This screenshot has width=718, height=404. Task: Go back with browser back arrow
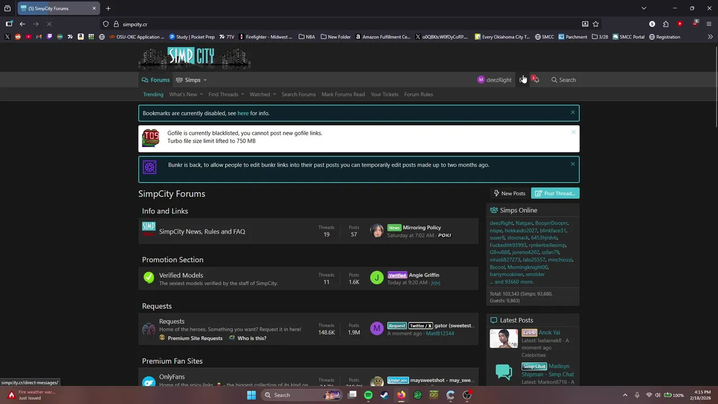[22, 24]
